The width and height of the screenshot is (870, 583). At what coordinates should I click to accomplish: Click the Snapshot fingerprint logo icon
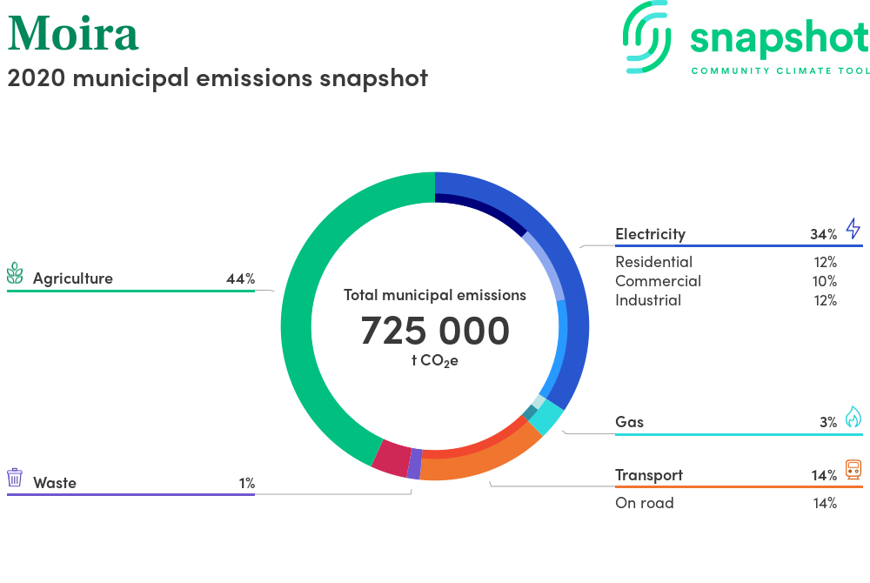tap(646, 37)
